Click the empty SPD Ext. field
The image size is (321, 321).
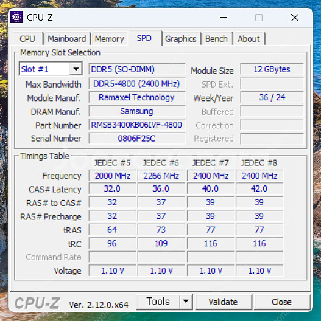(x=272, y=83)
